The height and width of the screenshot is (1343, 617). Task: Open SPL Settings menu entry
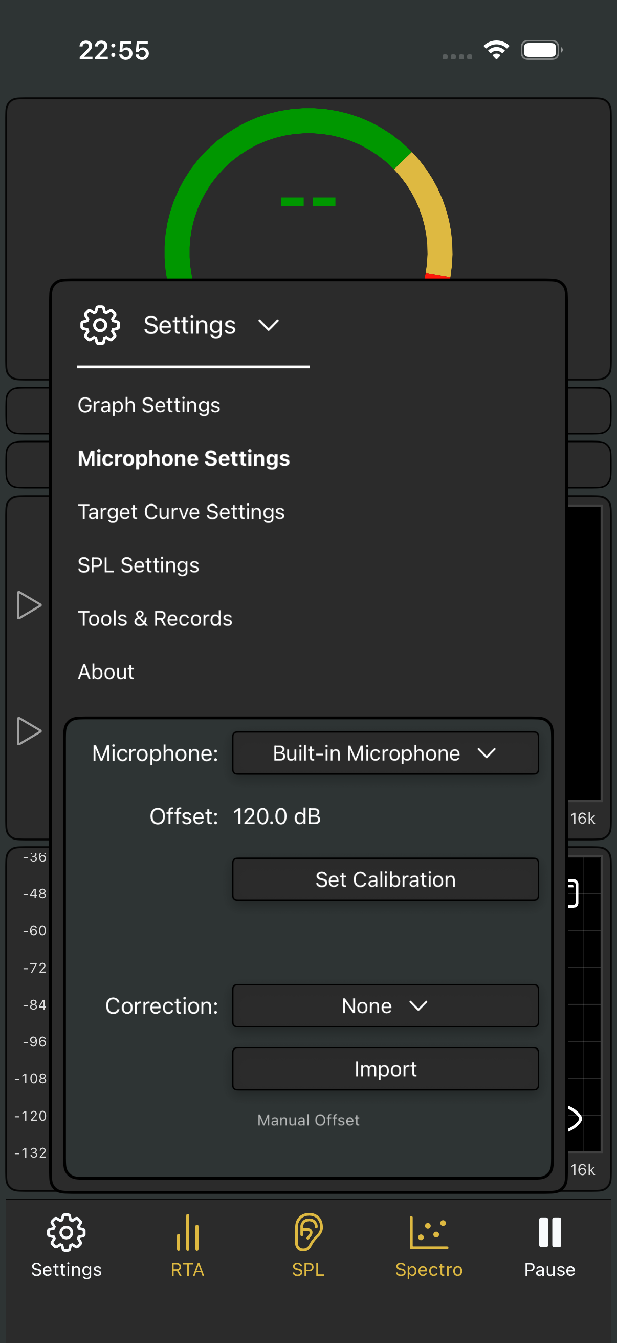tap(139, 565)
